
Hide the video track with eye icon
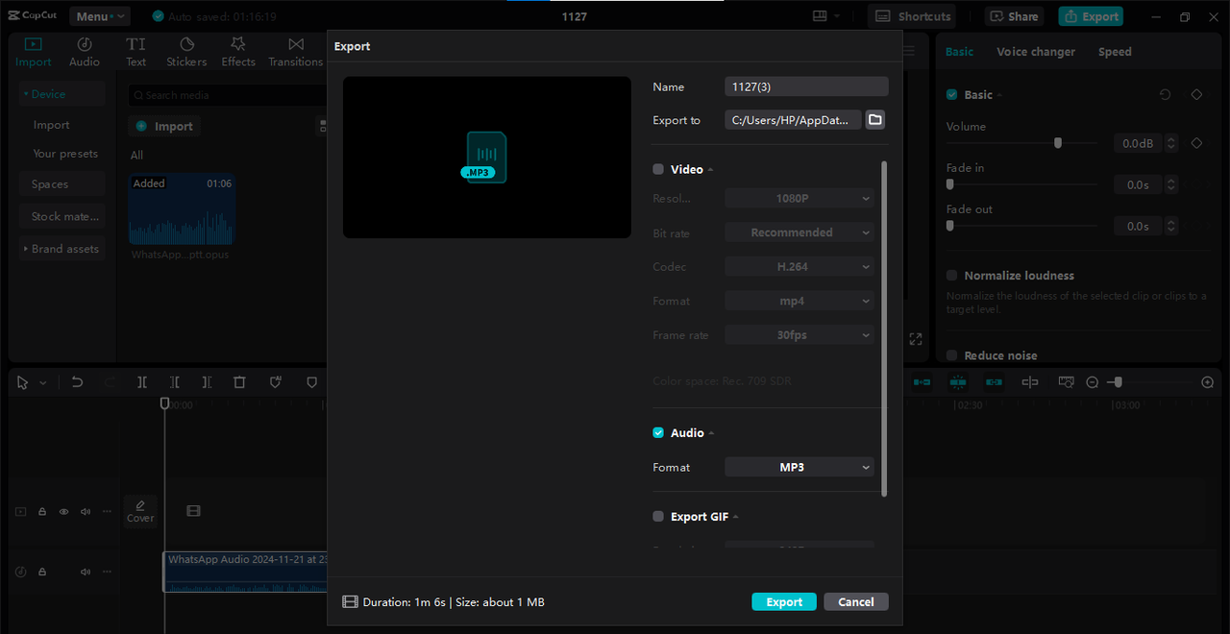coord(63,512)
